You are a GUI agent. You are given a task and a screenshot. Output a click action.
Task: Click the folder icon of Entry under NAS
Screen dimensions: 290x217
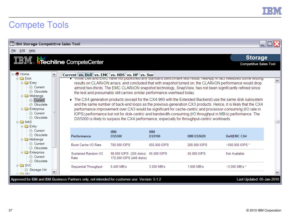click(26, 126)
